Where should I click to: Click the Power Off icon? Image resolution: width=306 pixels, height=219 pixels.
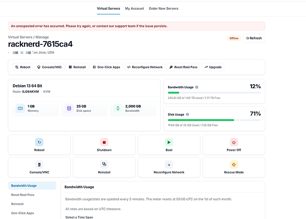[234, 142]
